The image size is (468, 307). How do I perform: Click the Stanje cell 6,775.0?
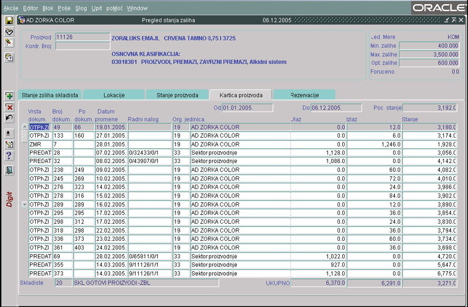tap(429, 274)
